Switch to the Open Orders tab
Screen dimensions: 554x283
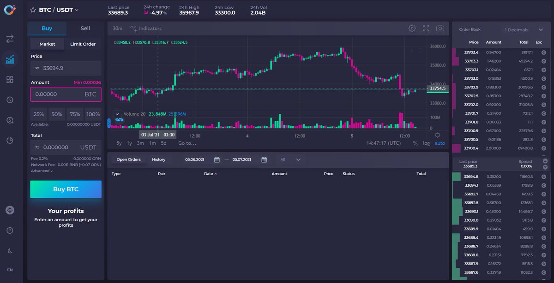coord(128,159)
